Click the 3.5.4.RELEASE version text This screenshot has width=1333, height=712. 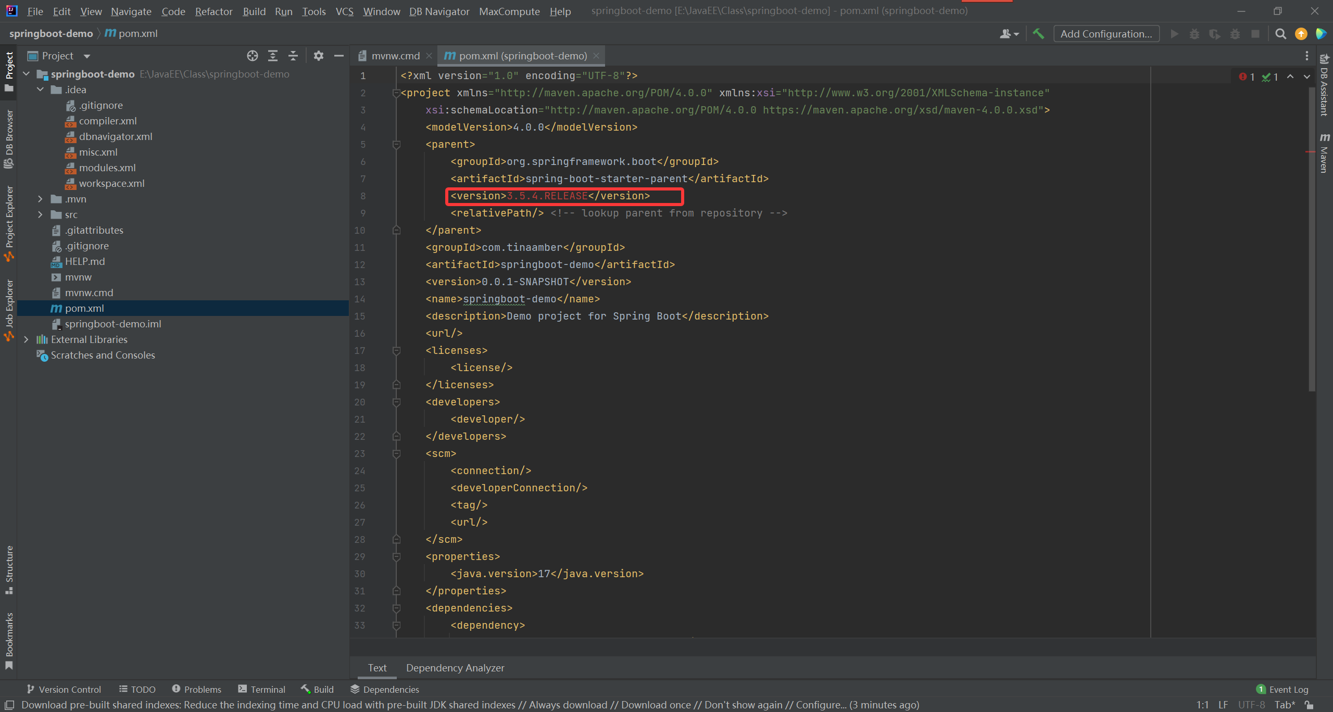pos(547,196)
